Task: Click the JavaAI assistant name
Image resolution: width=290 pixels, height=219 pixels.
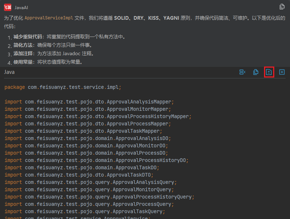Action: click(21, 8)
